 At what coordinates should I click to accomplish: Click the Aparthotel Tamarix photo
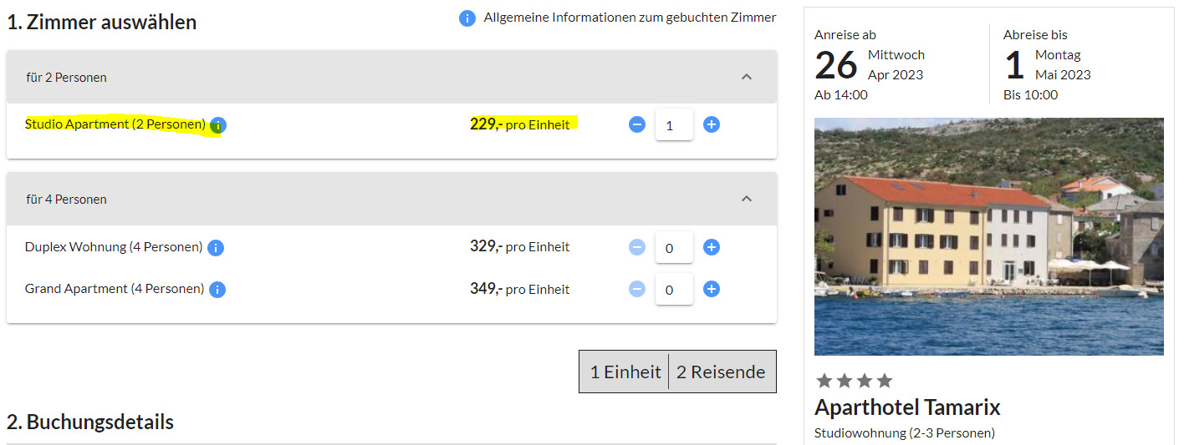(x=988, y=236)
